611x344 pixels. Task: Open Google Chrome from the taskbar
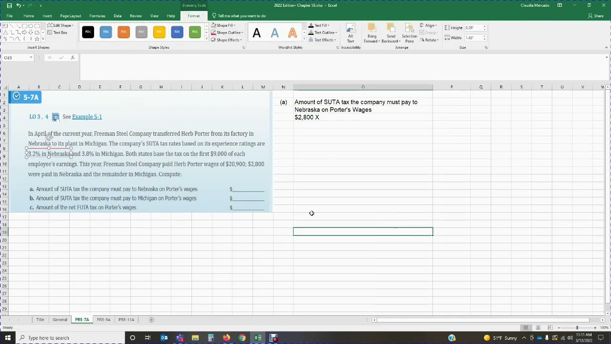pyautogui.click(x=242, y=338)
